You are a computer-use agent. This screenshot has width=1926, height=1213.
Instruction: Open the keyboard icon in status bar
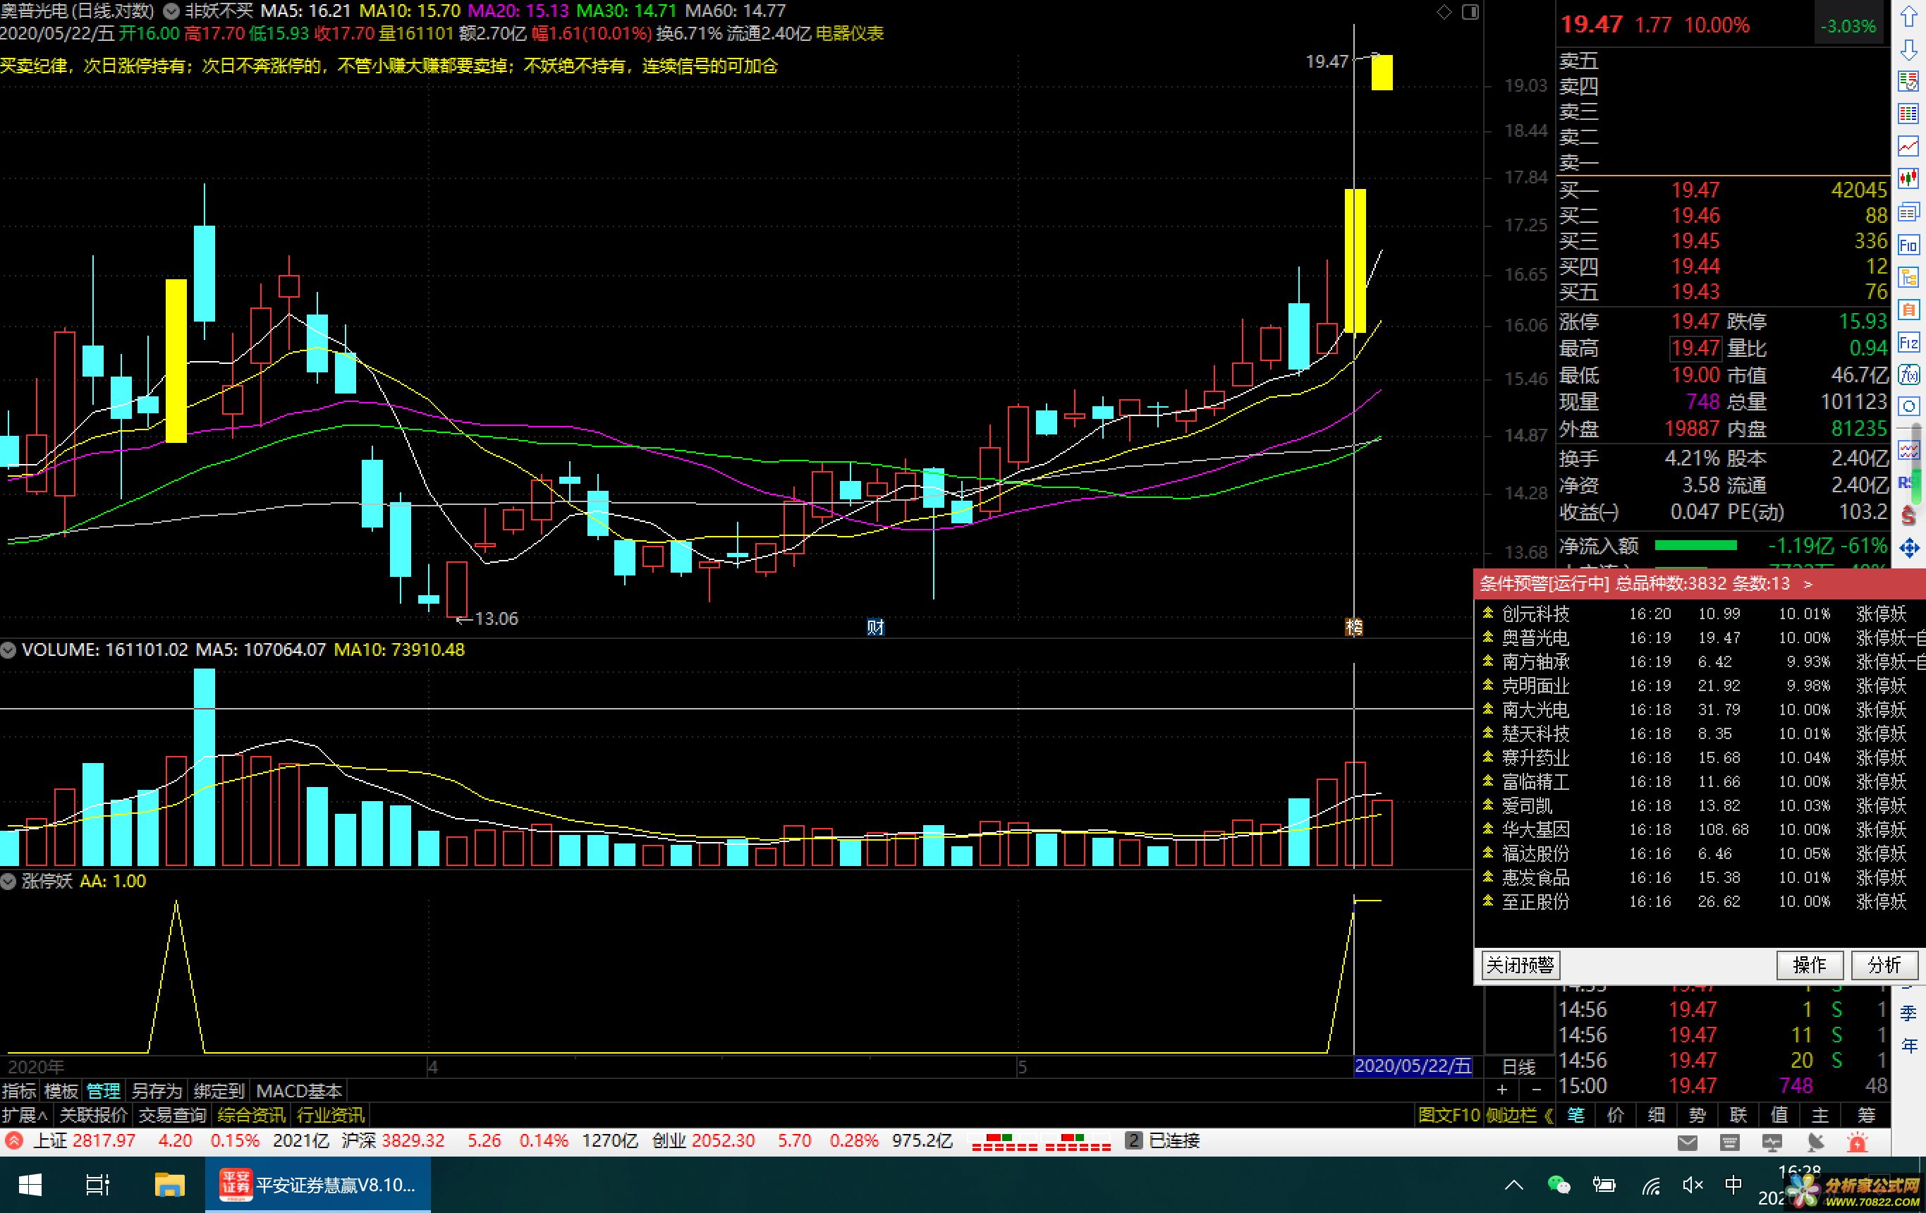tap(1730, 1142)
